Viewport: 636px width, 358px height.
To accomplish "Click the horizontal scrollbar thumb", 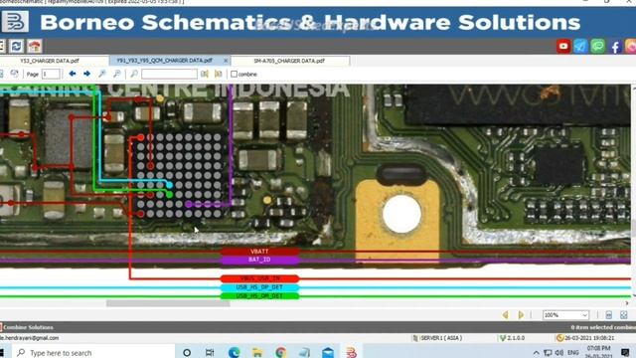I will pyautogui.click(x=168, y=303).
